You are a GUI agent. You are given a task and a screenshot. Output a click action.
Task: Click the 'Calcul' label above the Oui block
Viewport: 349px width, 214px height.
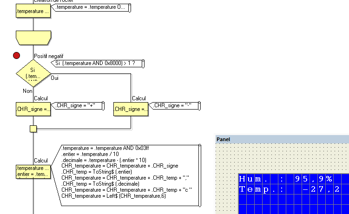pyautogui.click(x=139, y=98)
